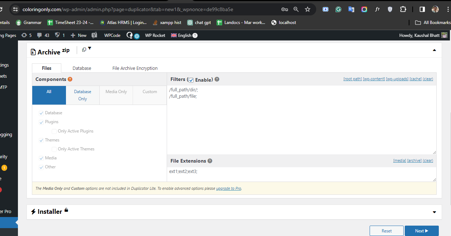This screenshot has height=236, width=451.
Task: Open the browser Extensions puzzle icon
Action: 403,10
